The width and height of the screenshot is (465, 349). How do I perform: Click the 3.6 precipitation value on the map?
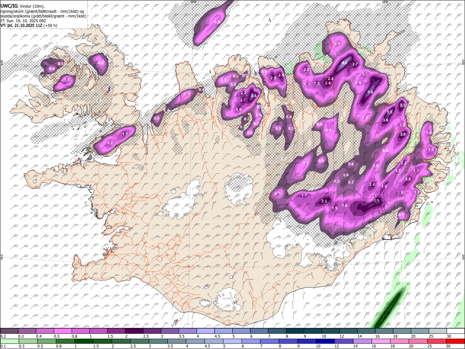tap(370, 92)
